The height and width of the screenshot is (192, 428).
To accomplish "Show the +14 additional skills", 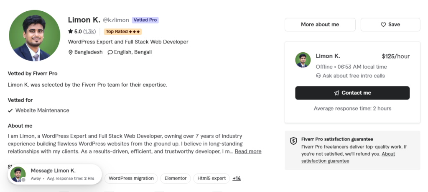I will [237, 178].
